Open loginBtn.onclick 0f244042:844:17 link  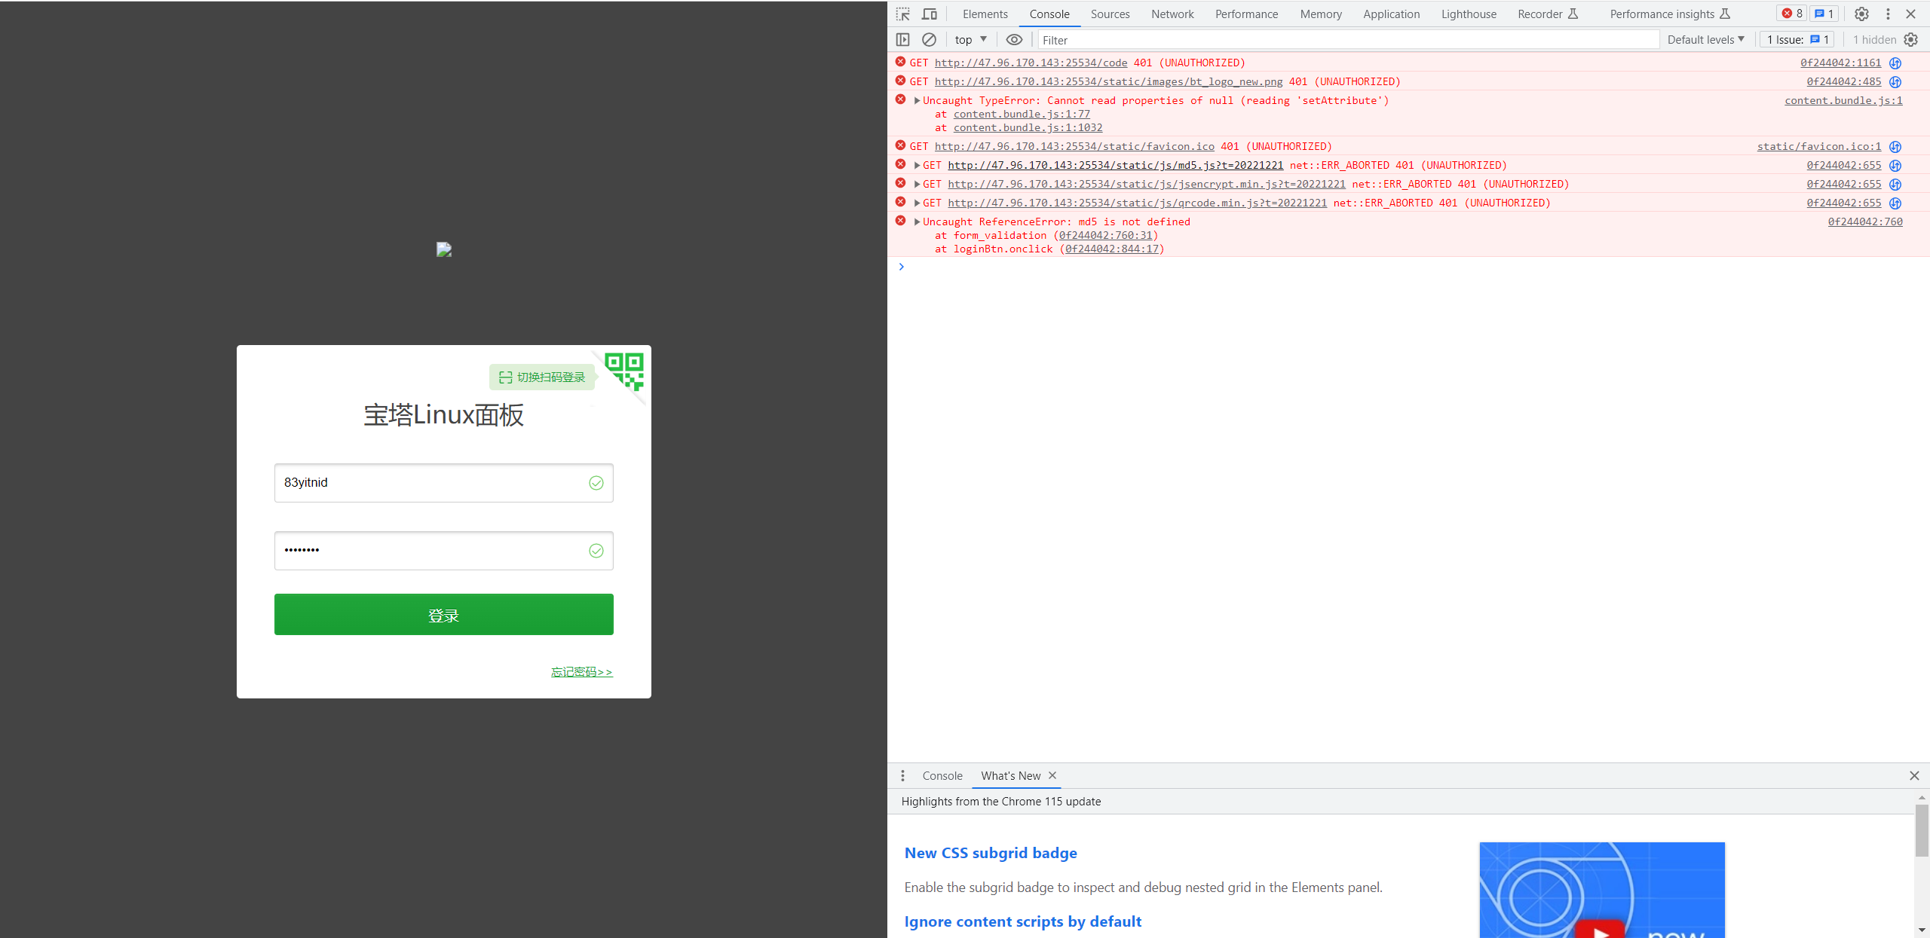(1112, 249)
